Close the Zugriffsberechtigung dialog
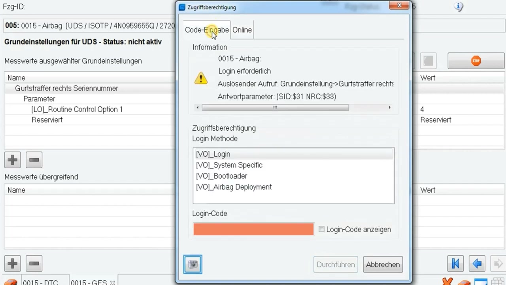506x285 pixels. point(399,5)
